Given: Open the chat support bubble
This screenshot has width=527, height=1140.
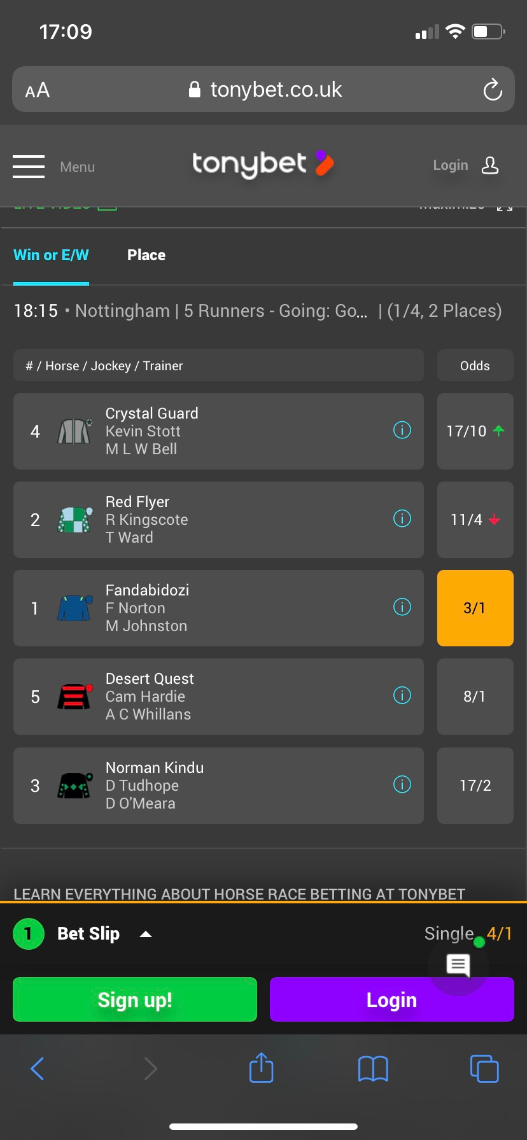Looking at the screenshot, I should (458, 966).
